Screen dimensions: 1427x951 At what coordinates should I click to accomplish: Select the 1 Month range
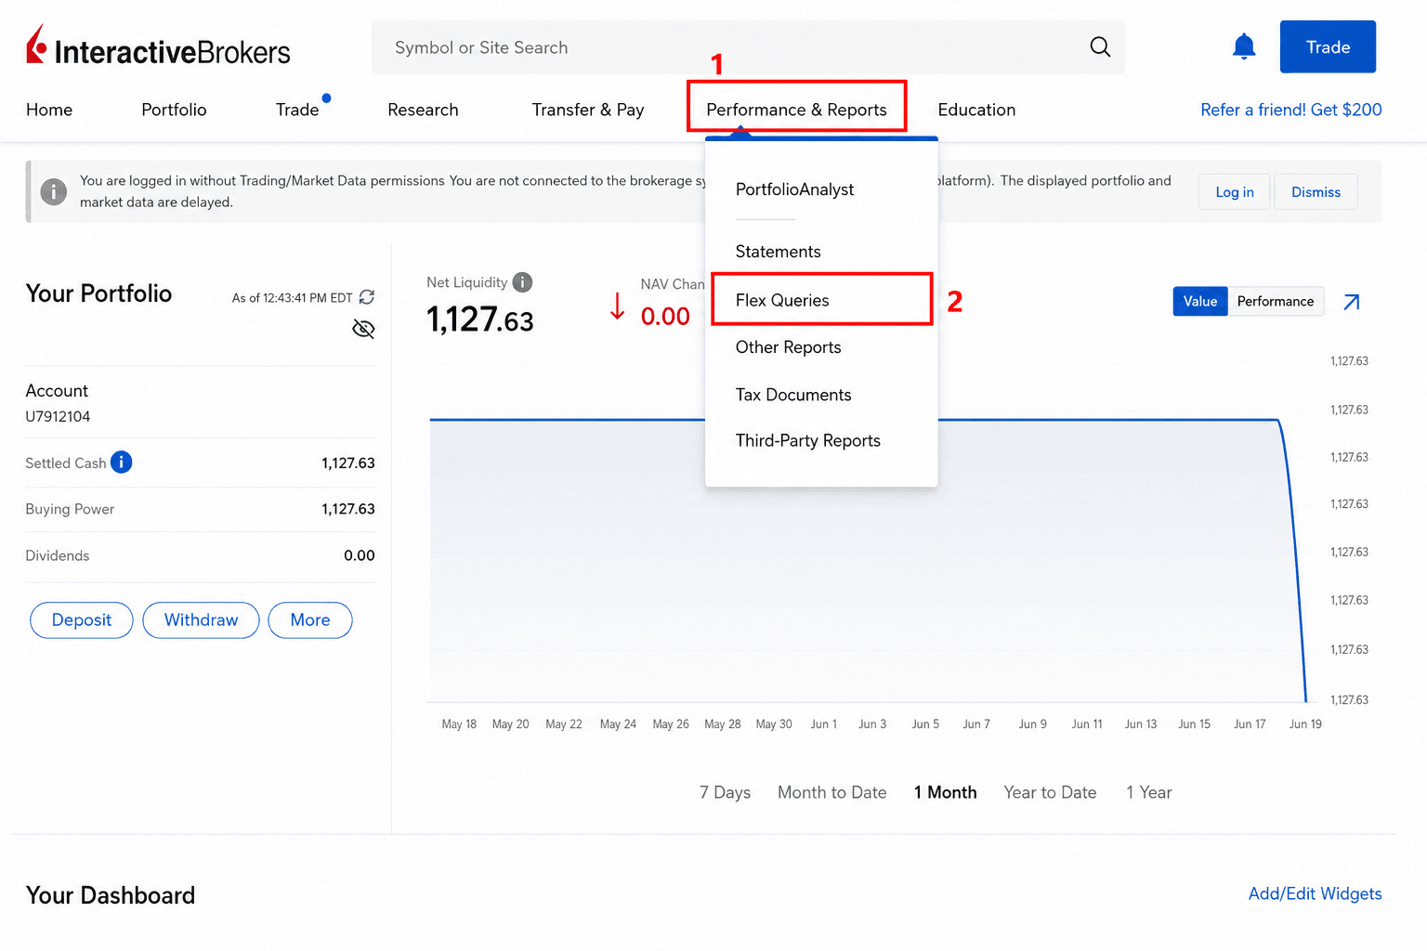pyautogui.click(x=945, y=792)
